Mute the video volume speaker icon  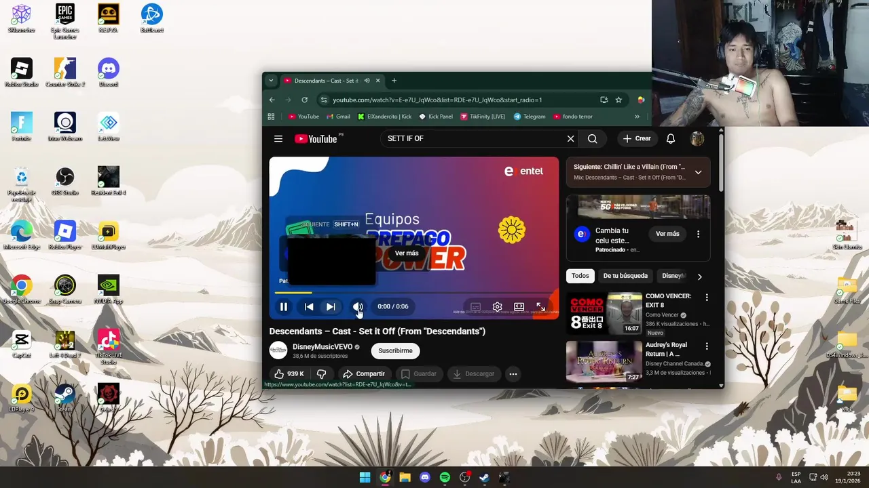pos(358,307)
